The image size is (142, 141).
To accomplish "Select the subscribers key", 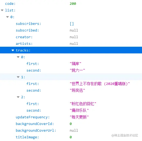I will pyautogui.click(x=29, y=24).
